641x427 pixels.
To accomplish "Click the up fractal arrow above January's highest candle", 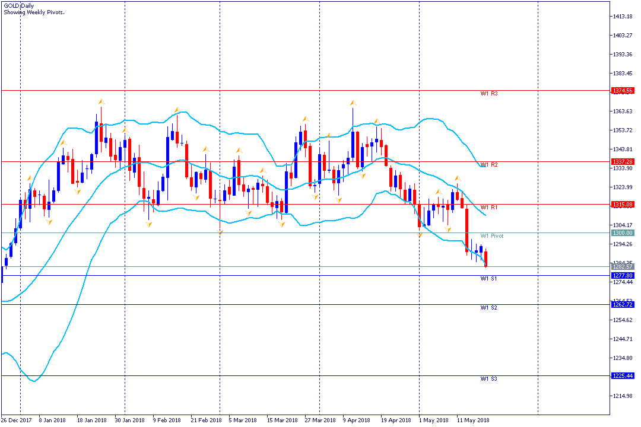I will 101,101.
